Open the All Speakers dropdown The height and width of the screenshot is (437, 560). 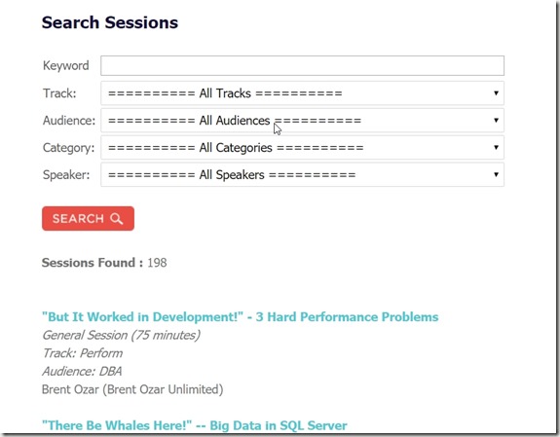302,174
